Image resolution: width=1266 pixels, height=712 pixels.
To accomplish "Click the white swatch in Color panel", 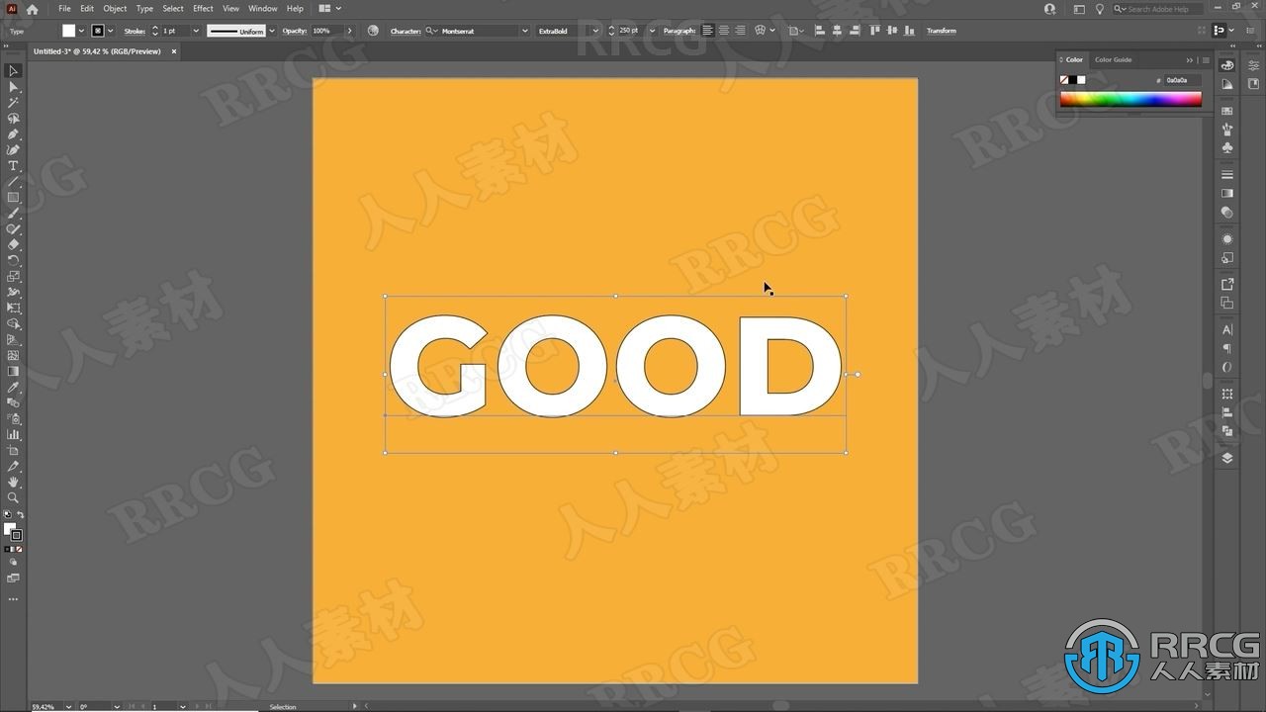I will pos(1081,80).
